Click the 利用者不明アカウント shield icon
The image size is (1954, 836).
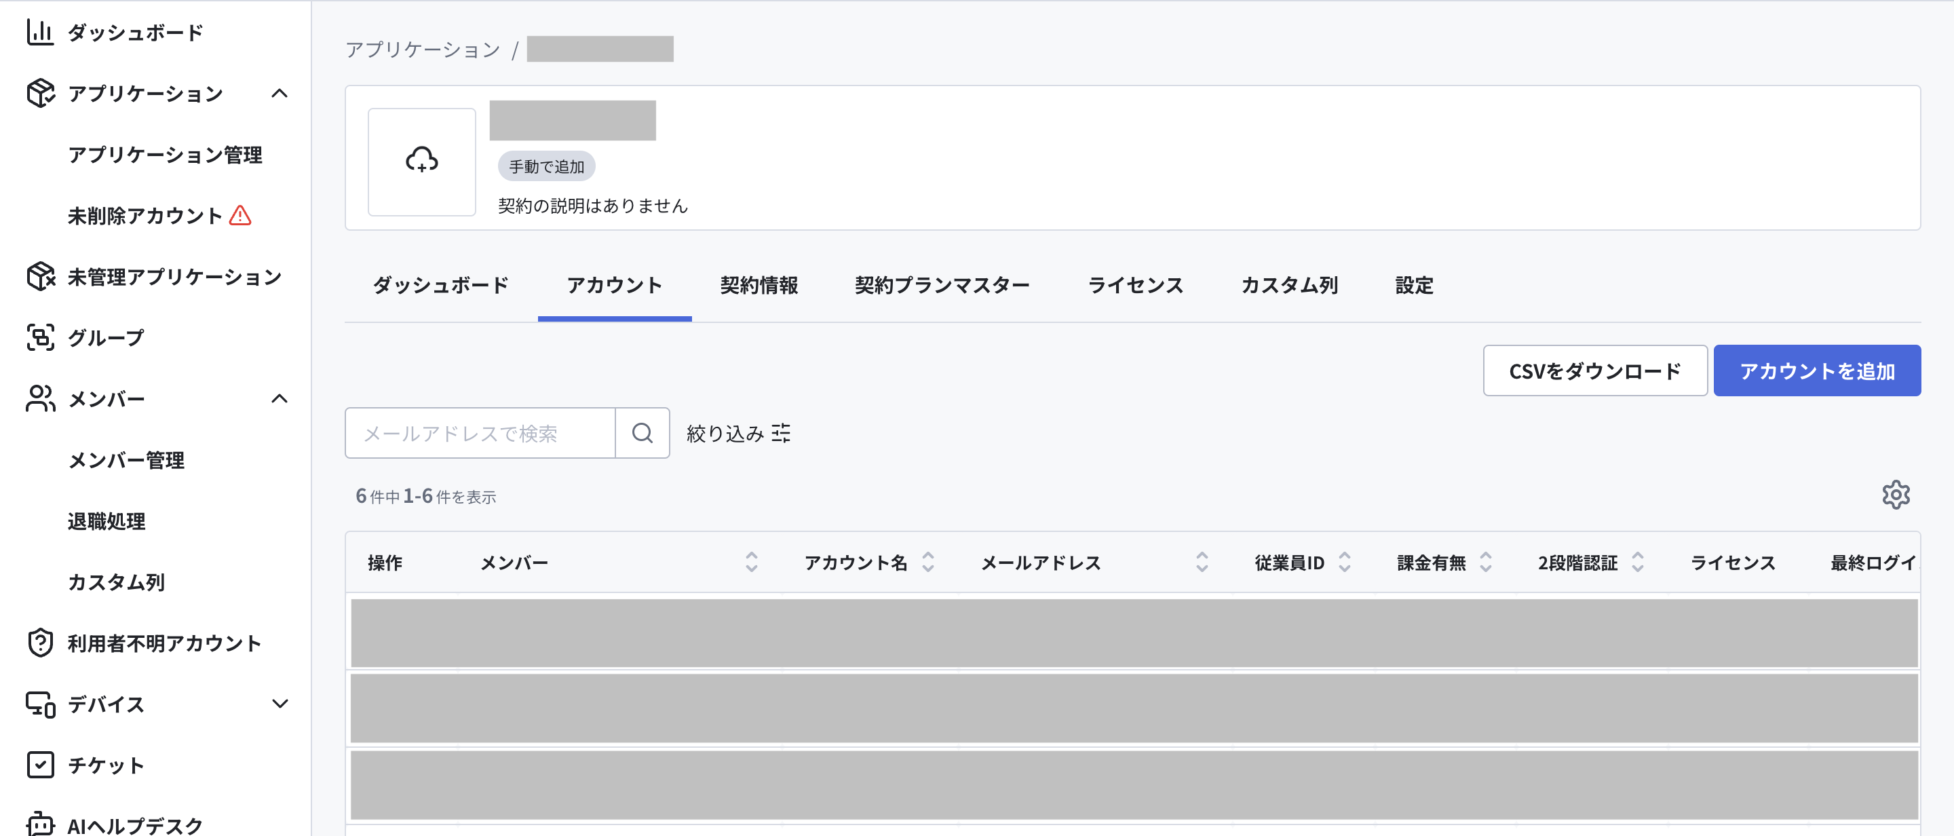39,643
